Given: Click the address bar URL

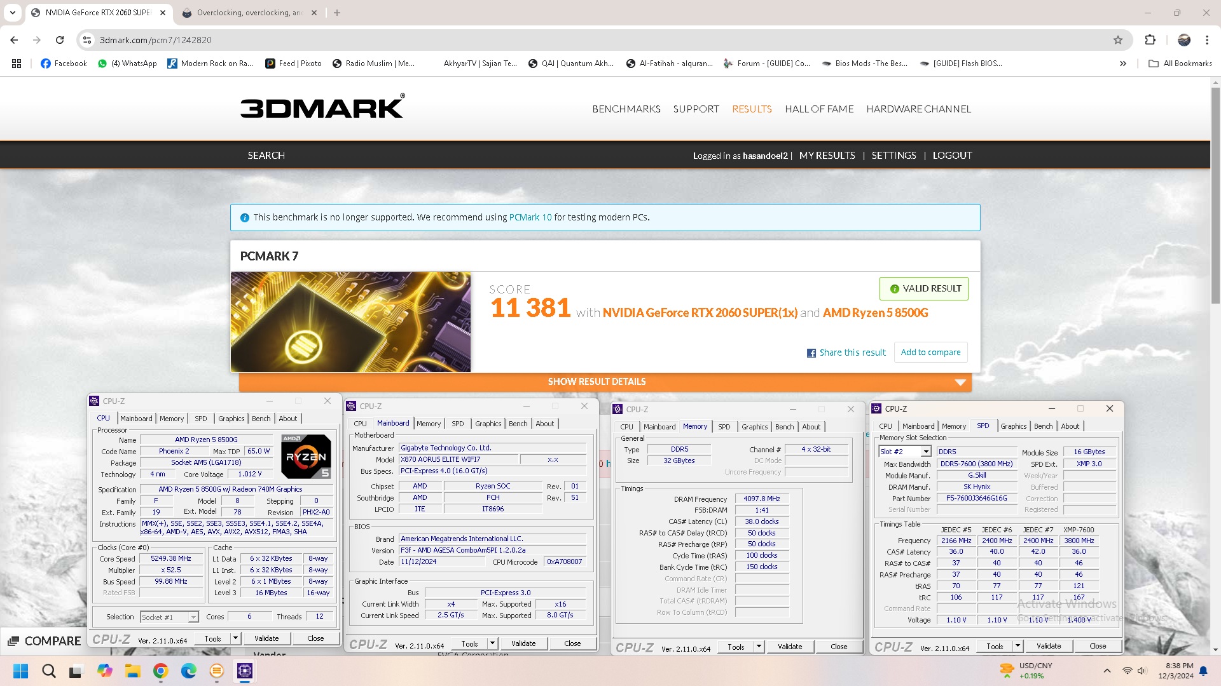Looking at the screenshot, I should 156,40.
